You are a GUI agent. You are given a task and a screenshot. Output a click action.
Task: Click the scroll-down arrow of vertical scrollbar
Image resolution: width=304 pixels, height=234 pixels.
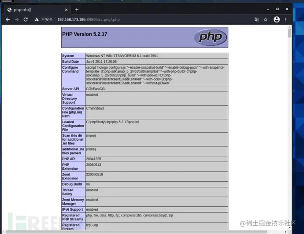pos(289,228)
